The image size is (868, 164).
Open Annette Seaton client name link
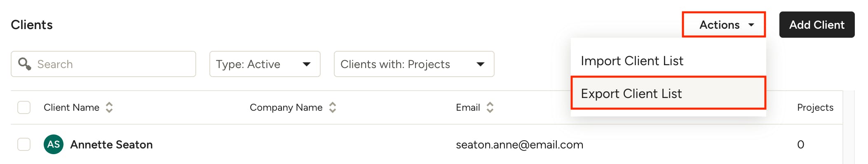tap(111, 145)
